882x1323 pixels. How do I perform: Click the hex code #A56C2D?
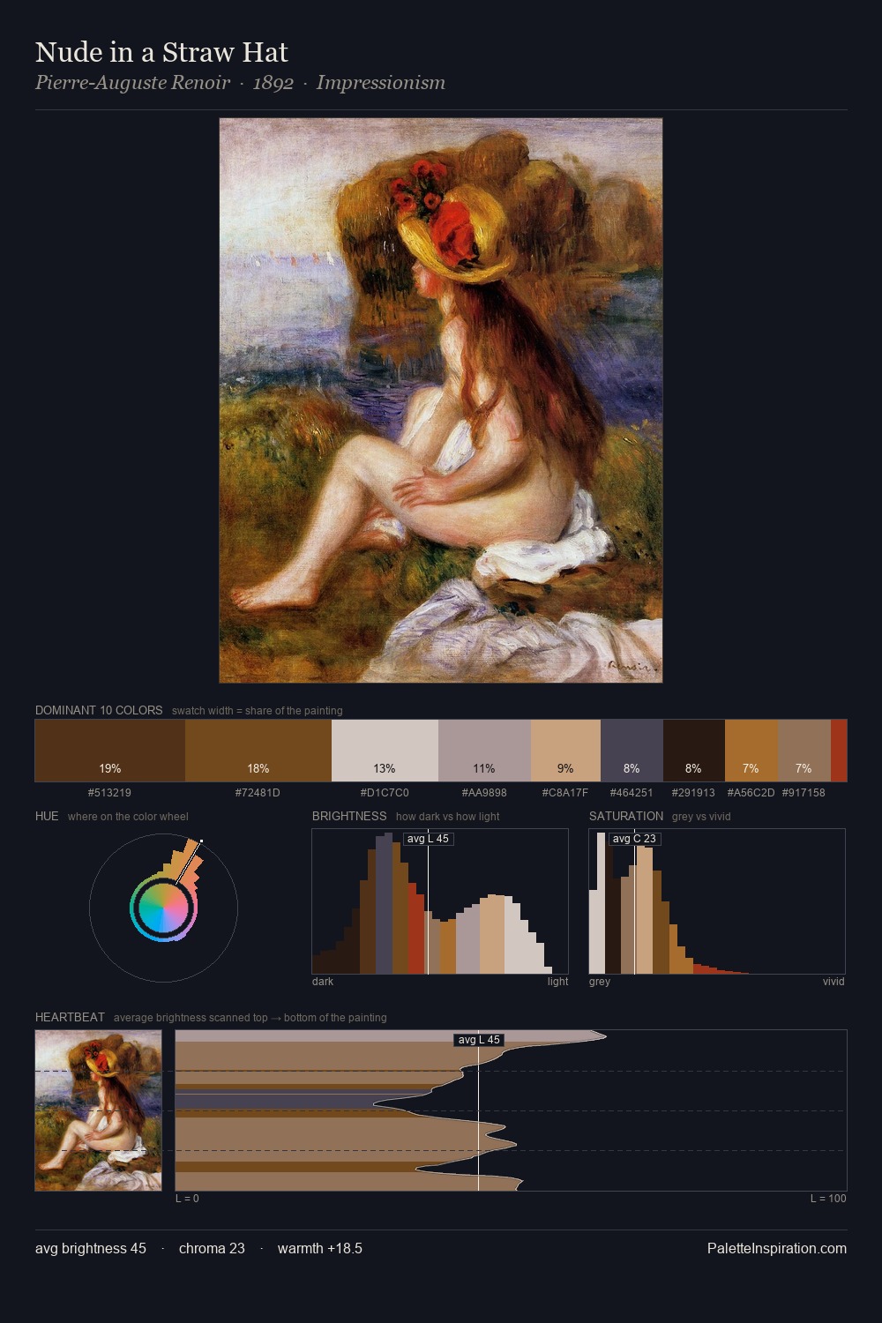click(x=751, y=792)
